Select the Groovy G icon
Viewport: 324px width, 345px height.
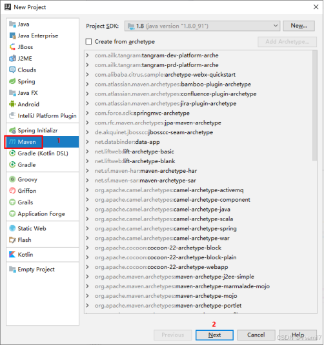tap(12, 179)
